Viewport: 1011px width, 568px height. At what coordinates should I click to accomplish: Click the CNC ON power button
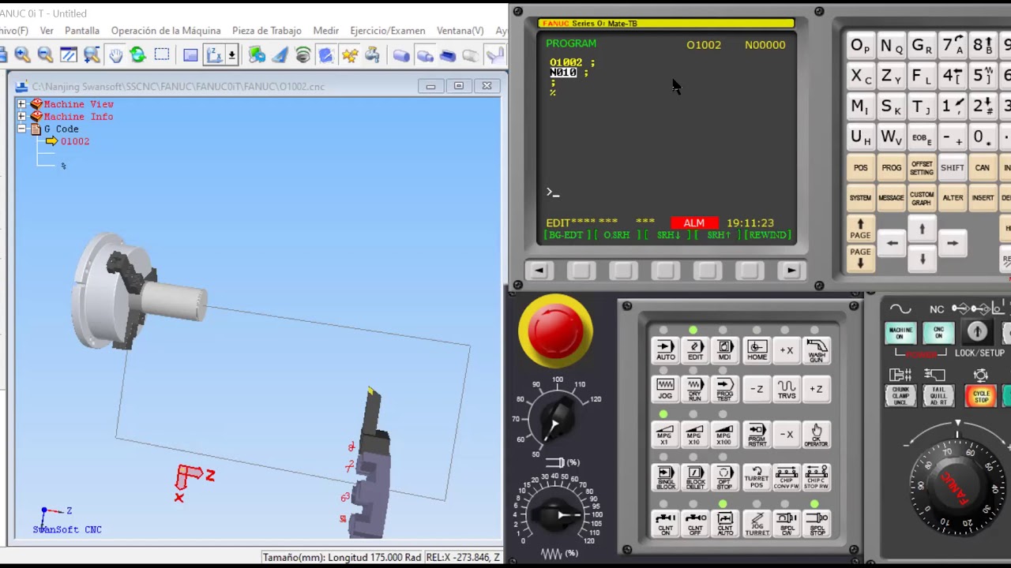tap(938, 334)
